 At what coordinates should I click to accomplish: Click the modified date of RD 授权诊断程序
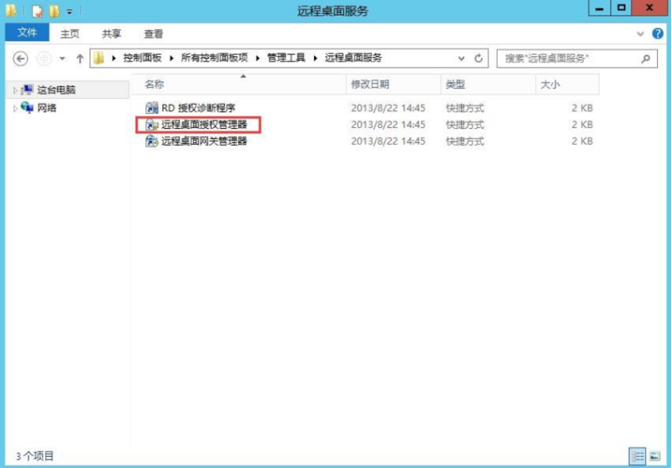point(388,108)
